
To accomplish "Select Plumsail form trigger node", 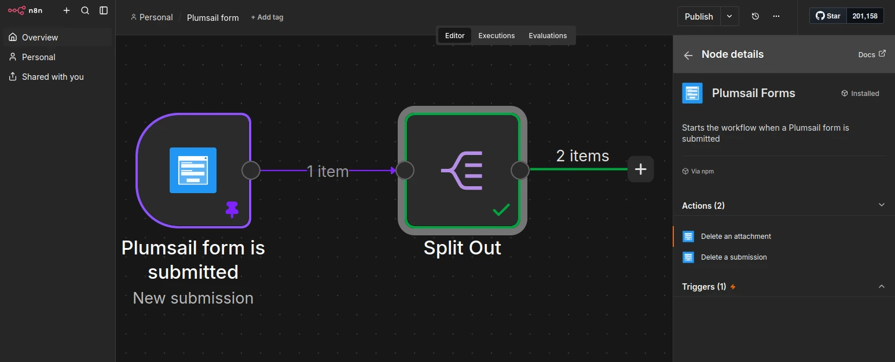I will (193, 170).
